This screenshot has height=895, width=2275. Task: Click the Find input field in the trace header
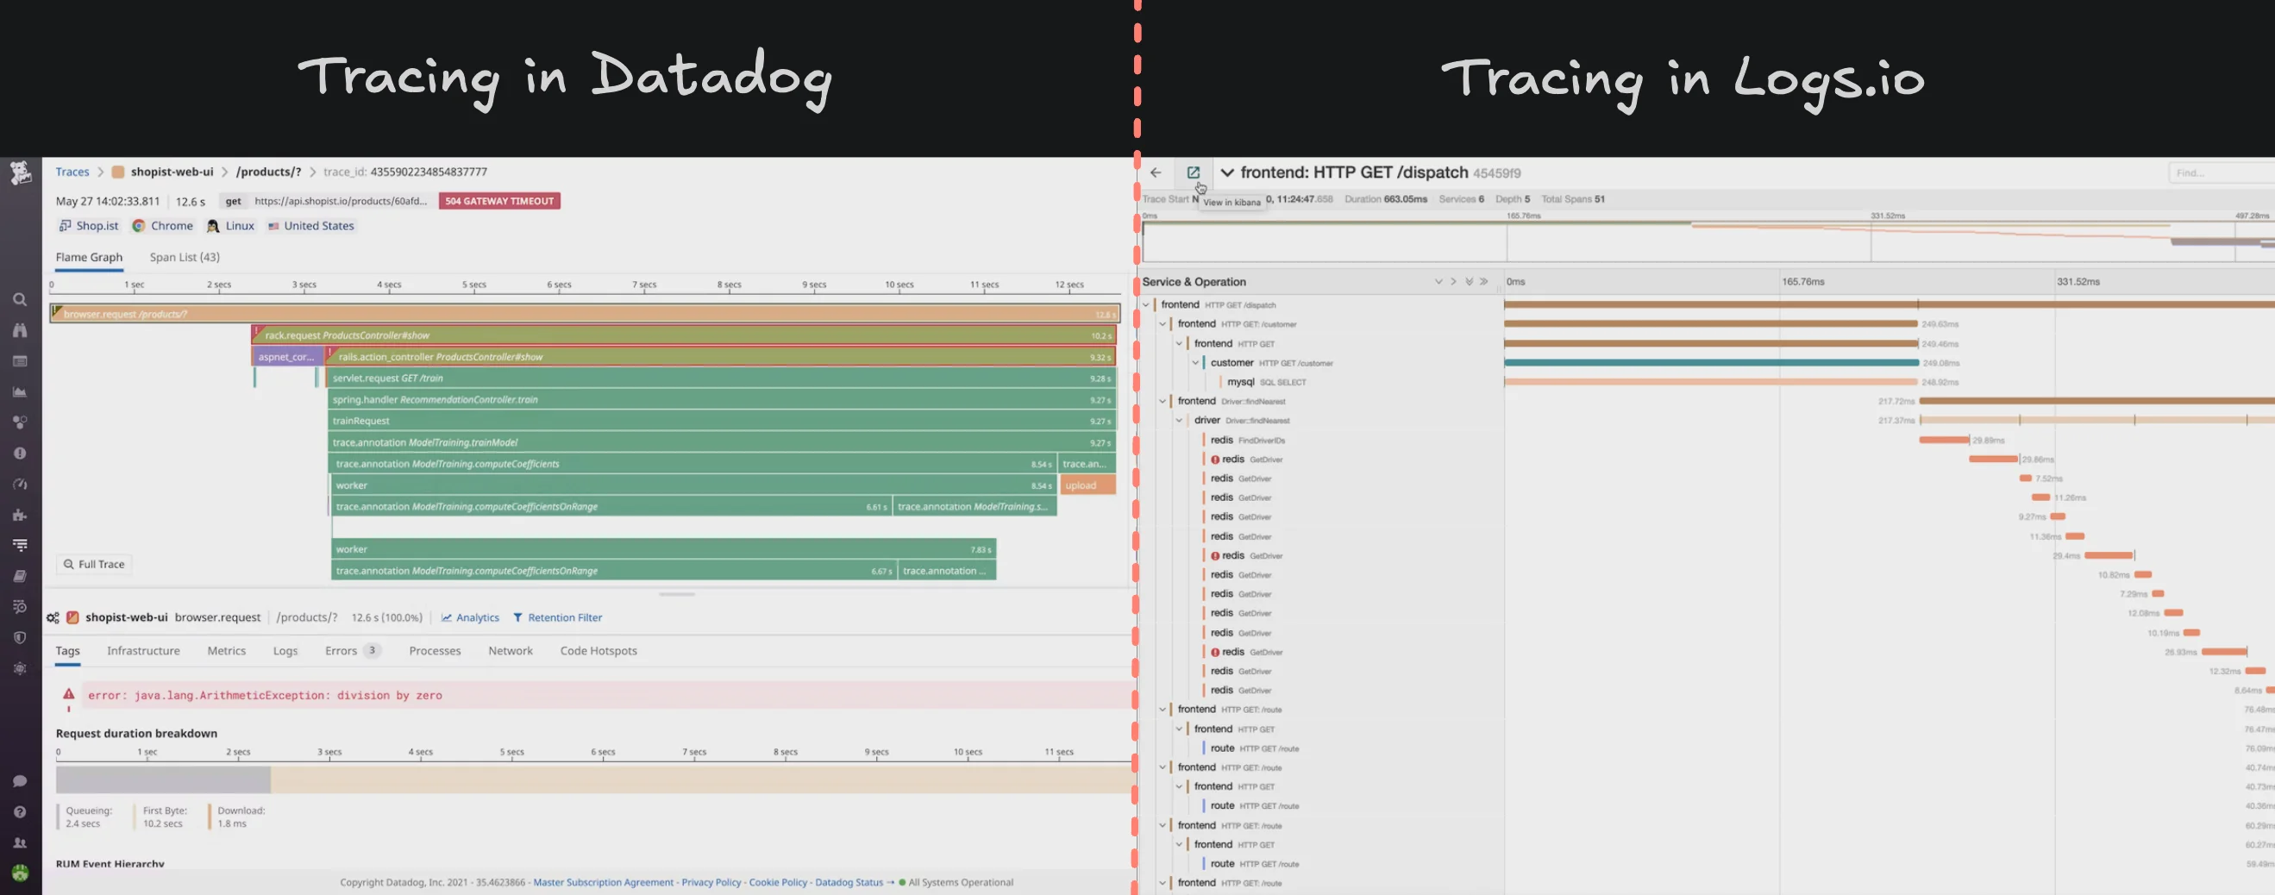pos(2218,173)
